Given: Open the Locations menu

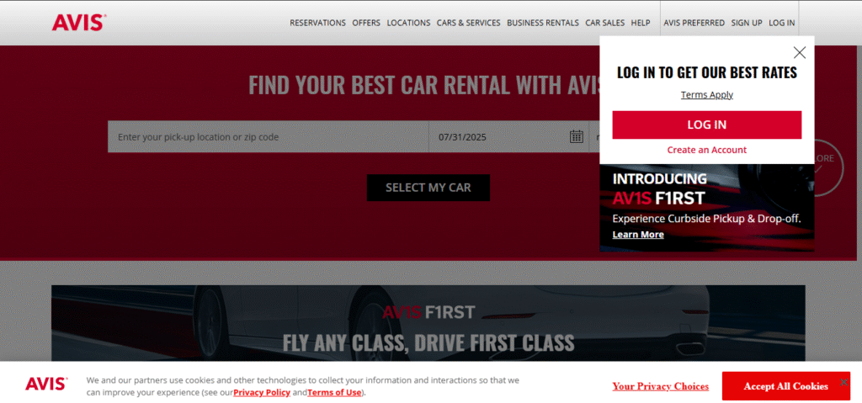Looking at the screenshot, I should [408, 23].
